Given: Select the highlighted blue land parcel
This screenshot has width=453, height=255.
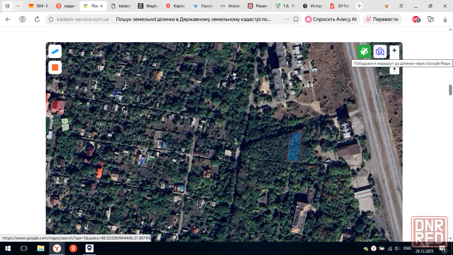Looking at the screenshot, I should click(294, 146).
